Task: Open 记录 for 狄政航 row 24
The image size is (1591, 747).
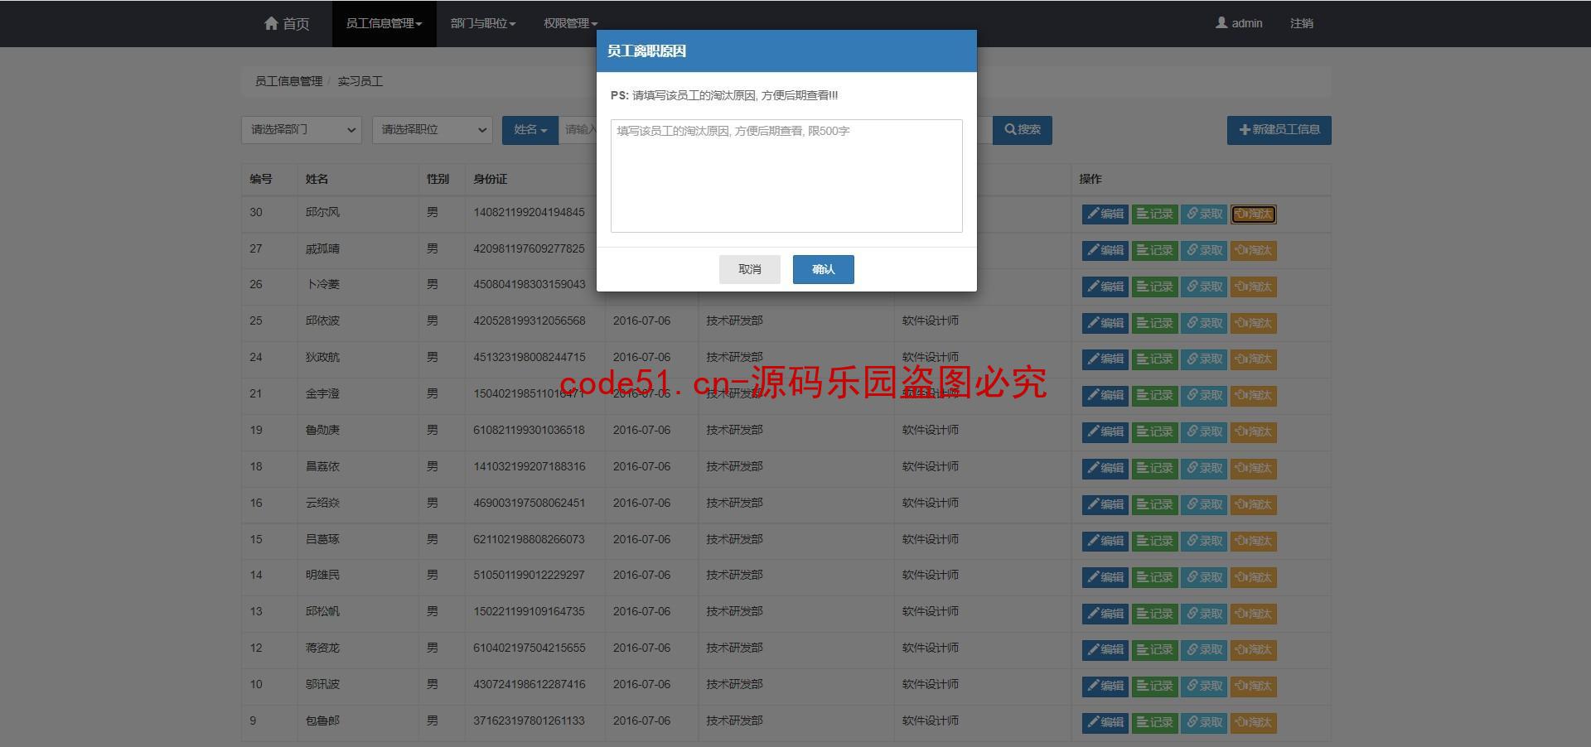Action: [1154, 359]
